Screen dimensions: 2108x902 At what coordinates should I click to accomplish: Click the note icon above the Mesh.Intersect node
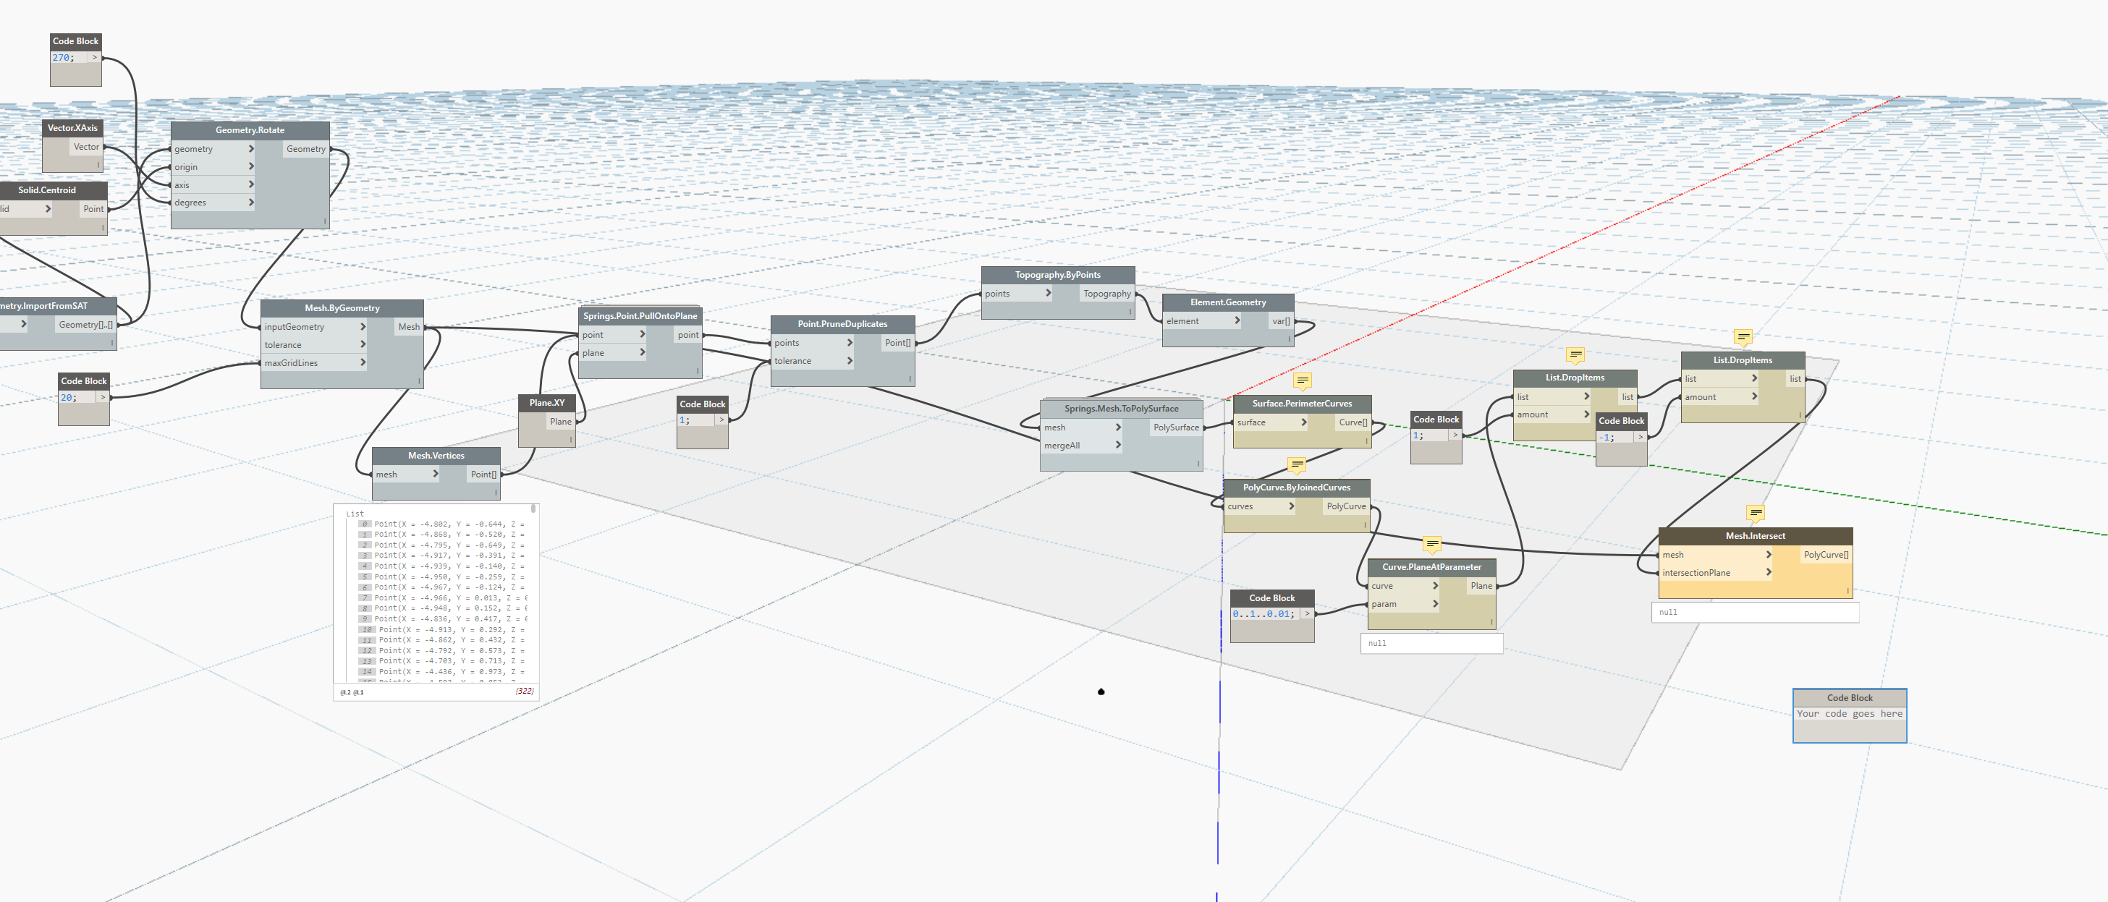[1757, 513]
